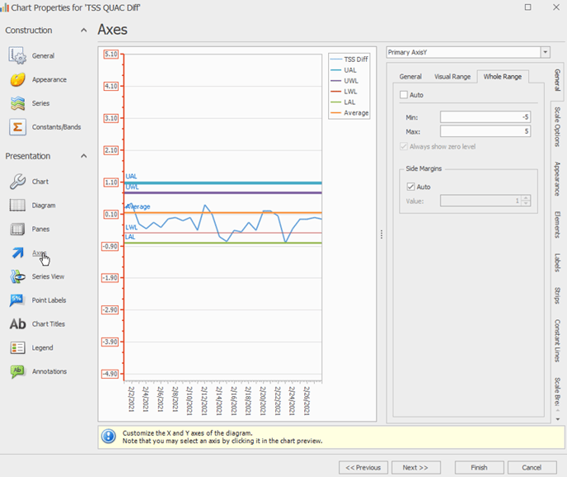Click the vertical splitter grip dots

click(382, 234)
